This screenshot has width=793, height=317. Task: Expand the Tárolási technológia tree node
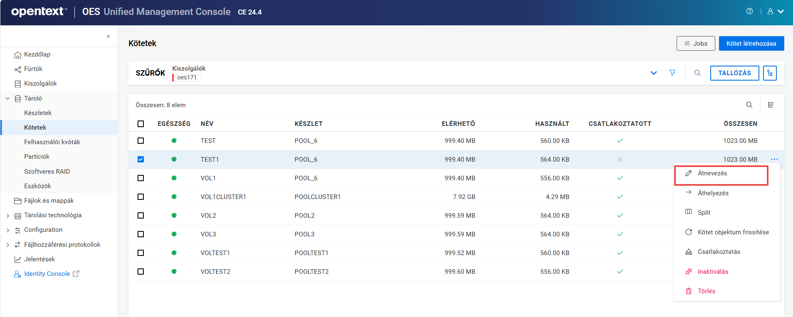[x=8, y=216]
